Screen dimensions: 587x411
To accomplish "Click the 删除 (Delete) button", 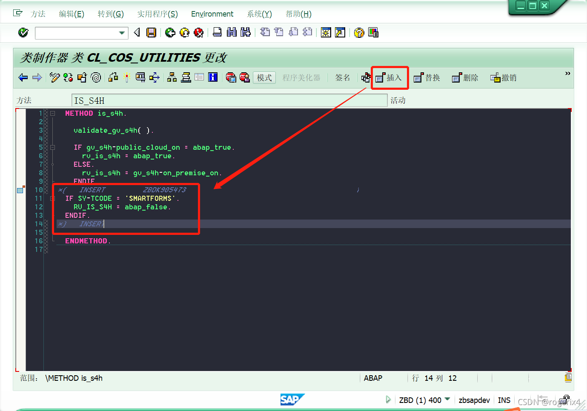I will [466, 78].
